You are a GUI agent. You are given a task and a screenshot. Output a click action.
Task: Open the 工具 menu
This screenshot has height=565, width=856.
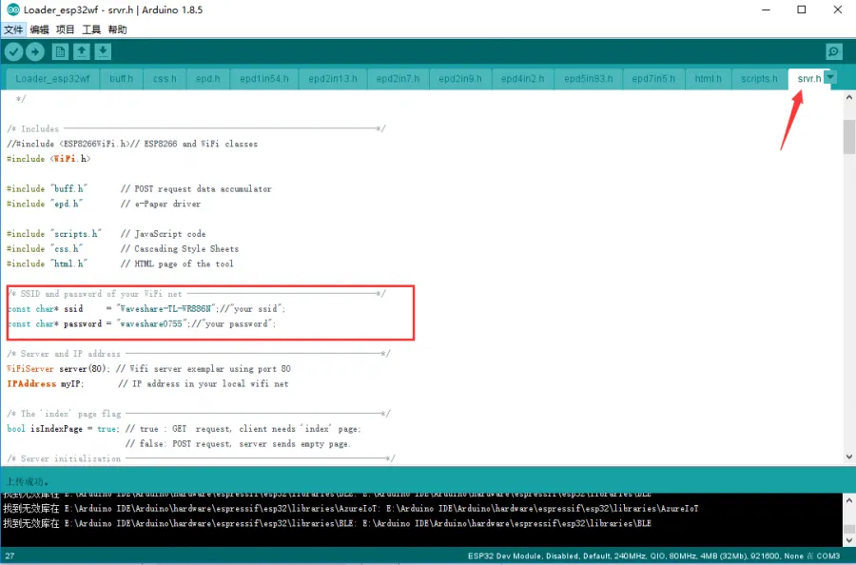(x=91, y=29)
